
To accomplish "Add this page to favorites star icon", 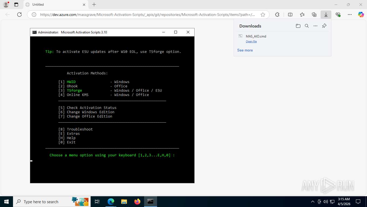I will click(x=263, y=15).
